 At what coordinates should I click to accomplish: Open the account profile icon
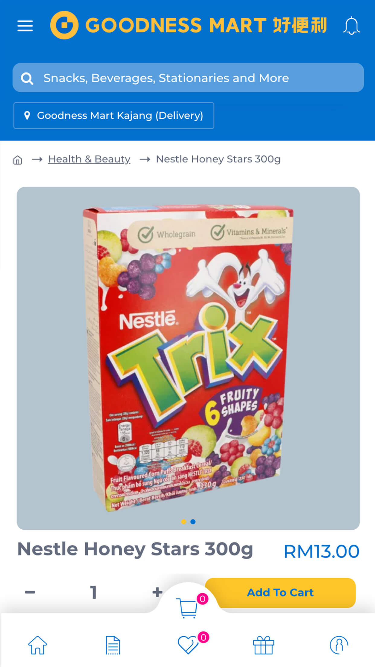[339, 645]
